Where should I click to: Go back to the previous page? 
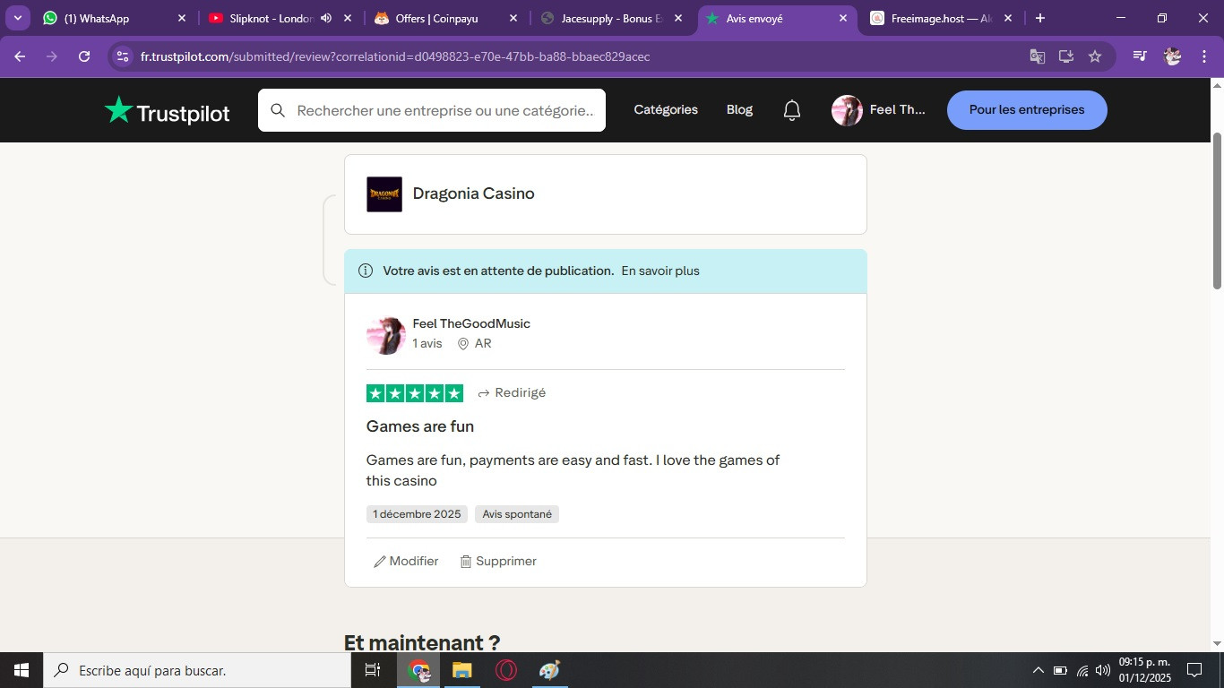tap(20, 56)
